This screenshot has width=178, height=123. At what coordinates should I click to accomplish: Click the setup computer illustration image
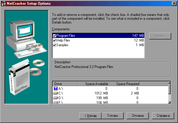pos(27,57)
